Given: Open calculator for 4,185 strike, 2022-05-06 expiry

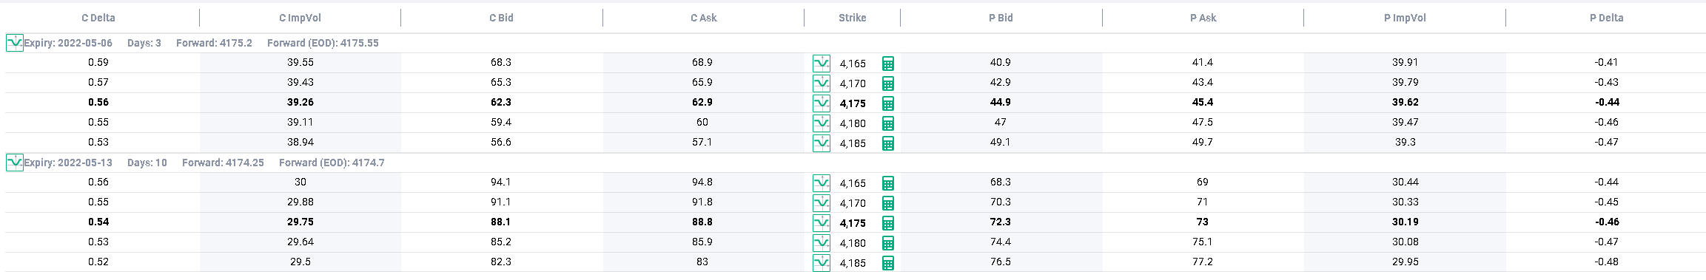Looking at the screenshot, I should (888, 143).
